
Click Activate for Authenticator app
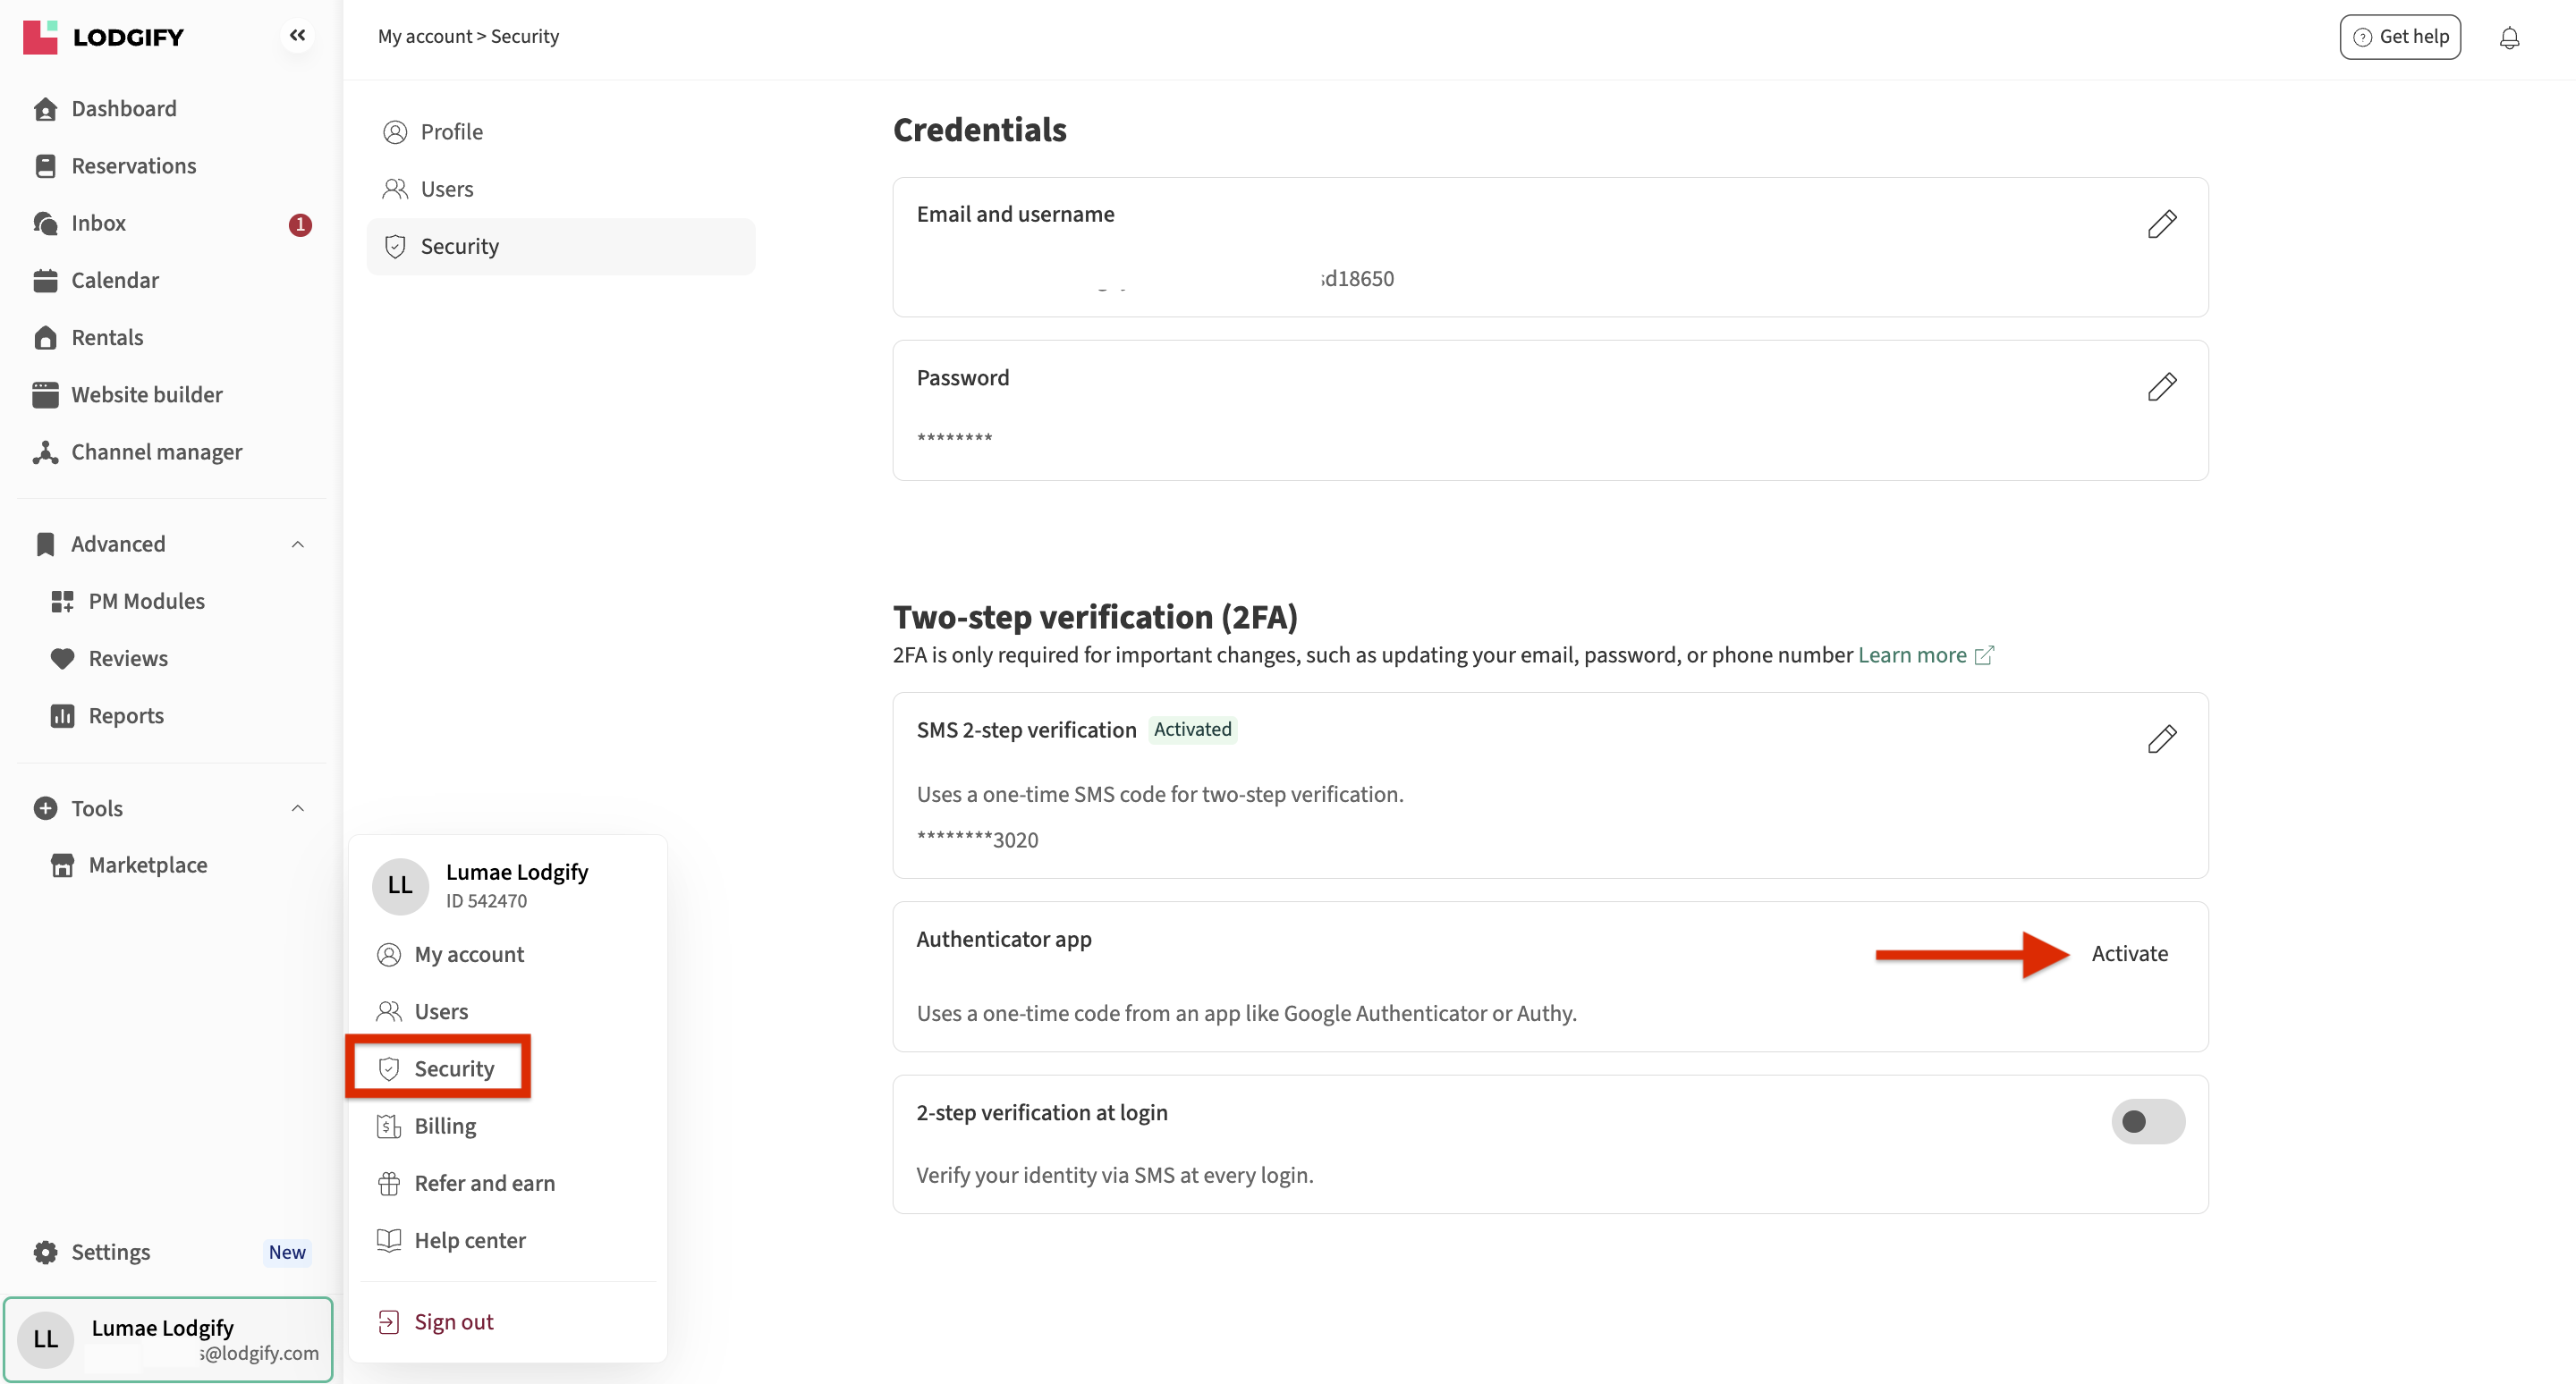[2129, 953]
